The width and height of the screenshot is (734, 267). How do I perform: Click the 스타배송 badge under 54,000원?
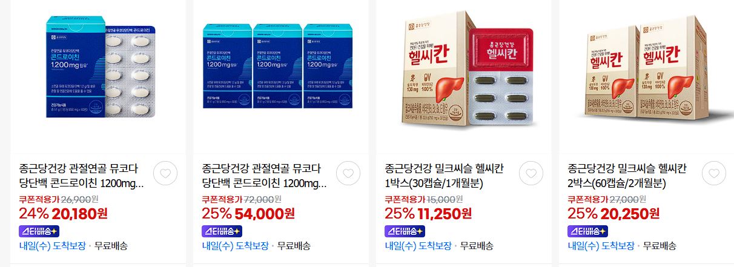click(222, 231)
